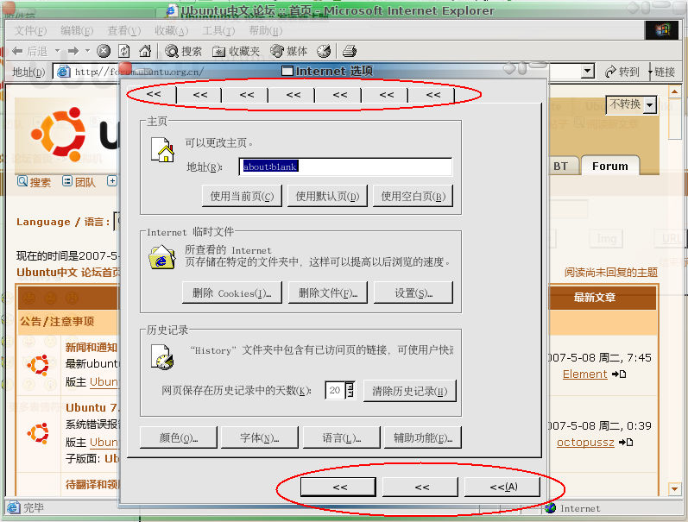This screenshot has width=688, height=522.
Task: Open the History clock icon in toolbar
Action: pyautogui.click(x=324, y=51)
